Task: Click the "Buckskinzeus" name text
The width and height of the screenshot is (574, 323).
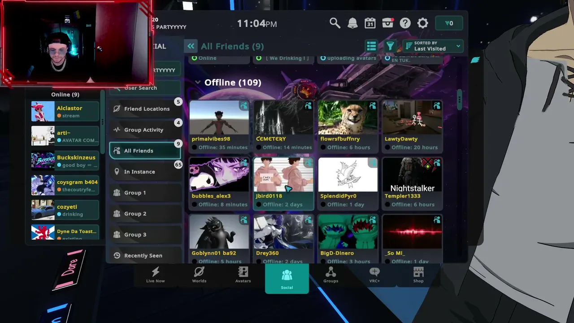Action: [x=76, y=157]
